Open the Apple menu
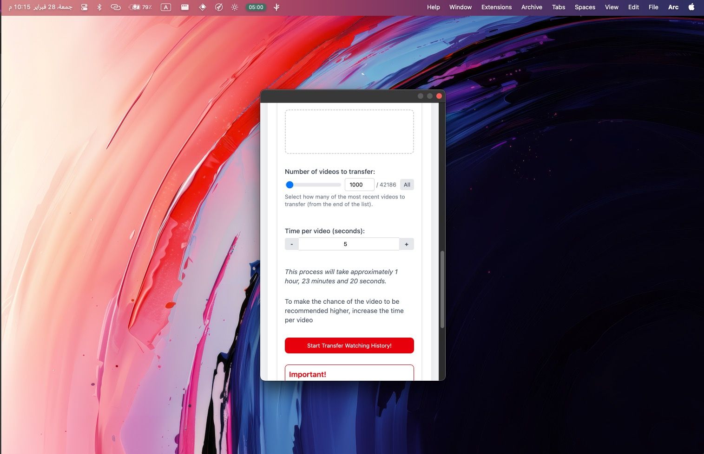The width and height of the screenshot is (704, 454). point(691,7)
